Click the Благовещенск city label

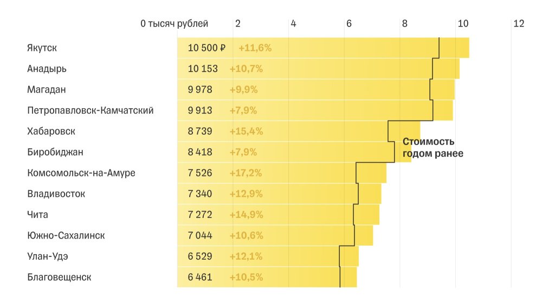tap(59, 277)
